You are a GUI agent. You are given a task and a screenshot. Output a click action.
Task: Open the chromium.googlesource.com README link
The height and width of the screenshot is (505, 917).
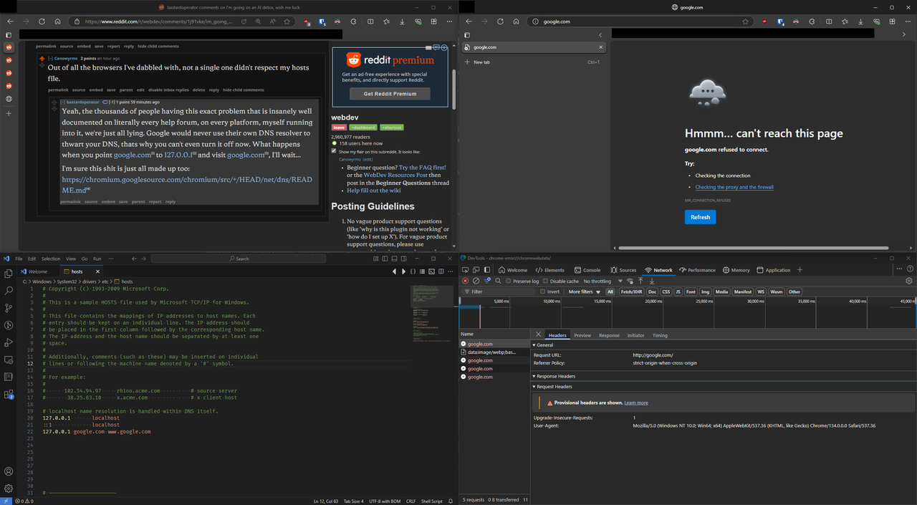click(187, 185)
